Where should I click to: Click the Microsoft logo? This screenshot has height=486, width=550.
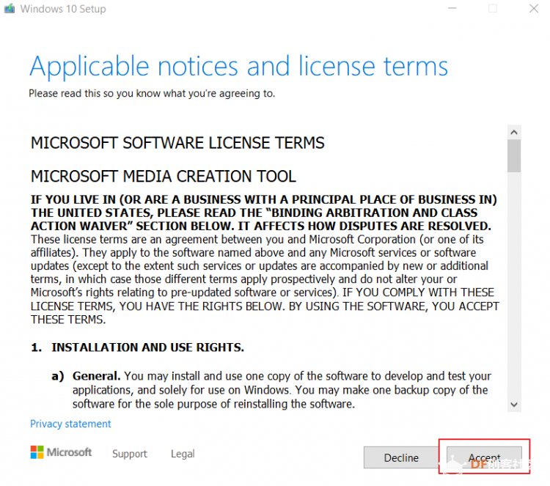(61, 452)
